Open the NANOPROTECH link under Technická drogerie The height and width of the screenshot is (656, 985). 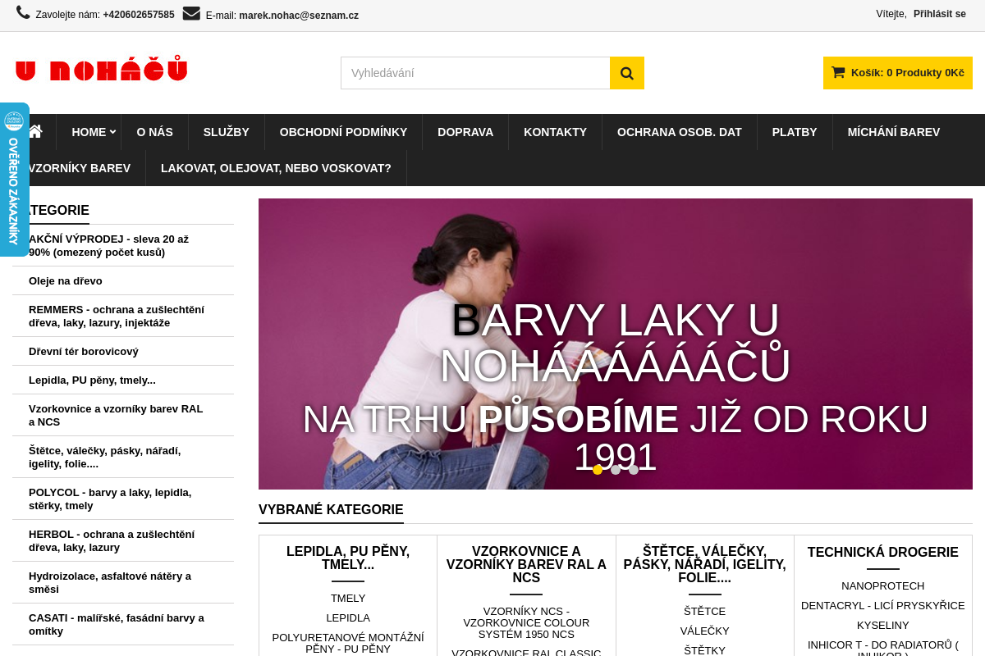[x=883, y=585]
